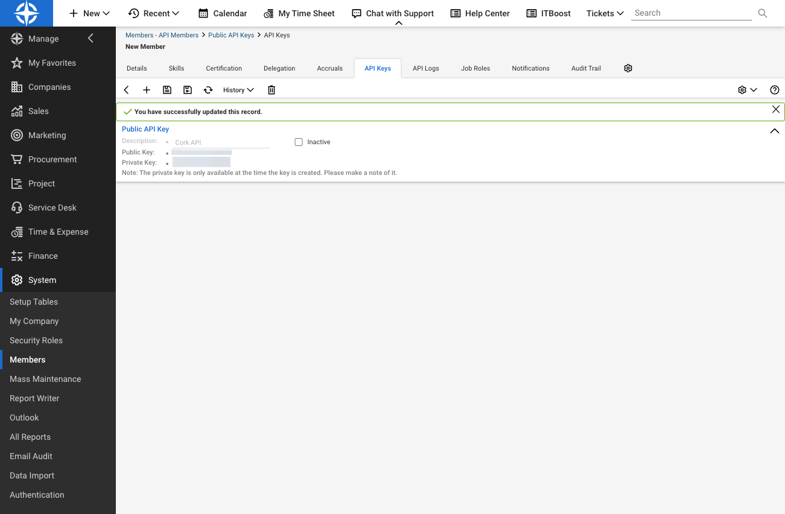Open the Recent dropdown

click(154, 13)
